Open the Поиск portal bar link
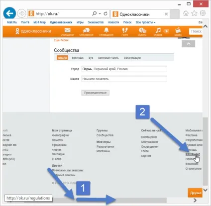211x206 pixels. click(127, 22)
